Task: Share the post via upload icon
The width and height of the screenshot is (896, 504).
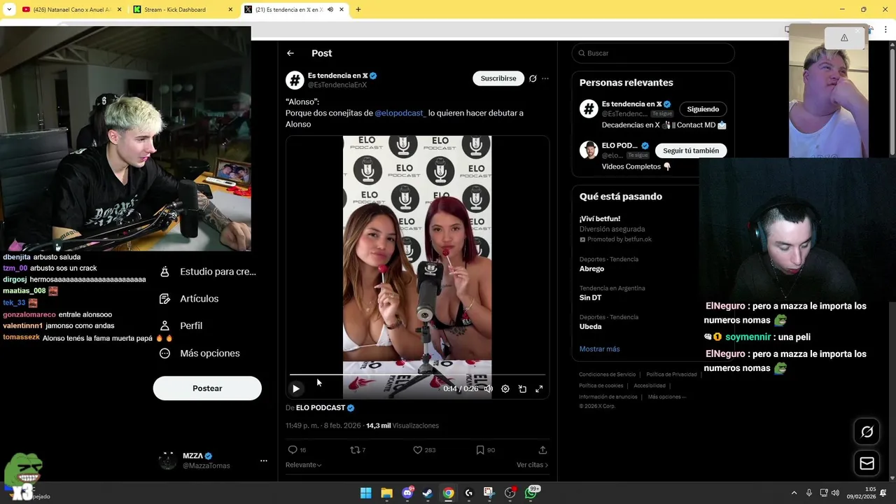Action: 542,450
